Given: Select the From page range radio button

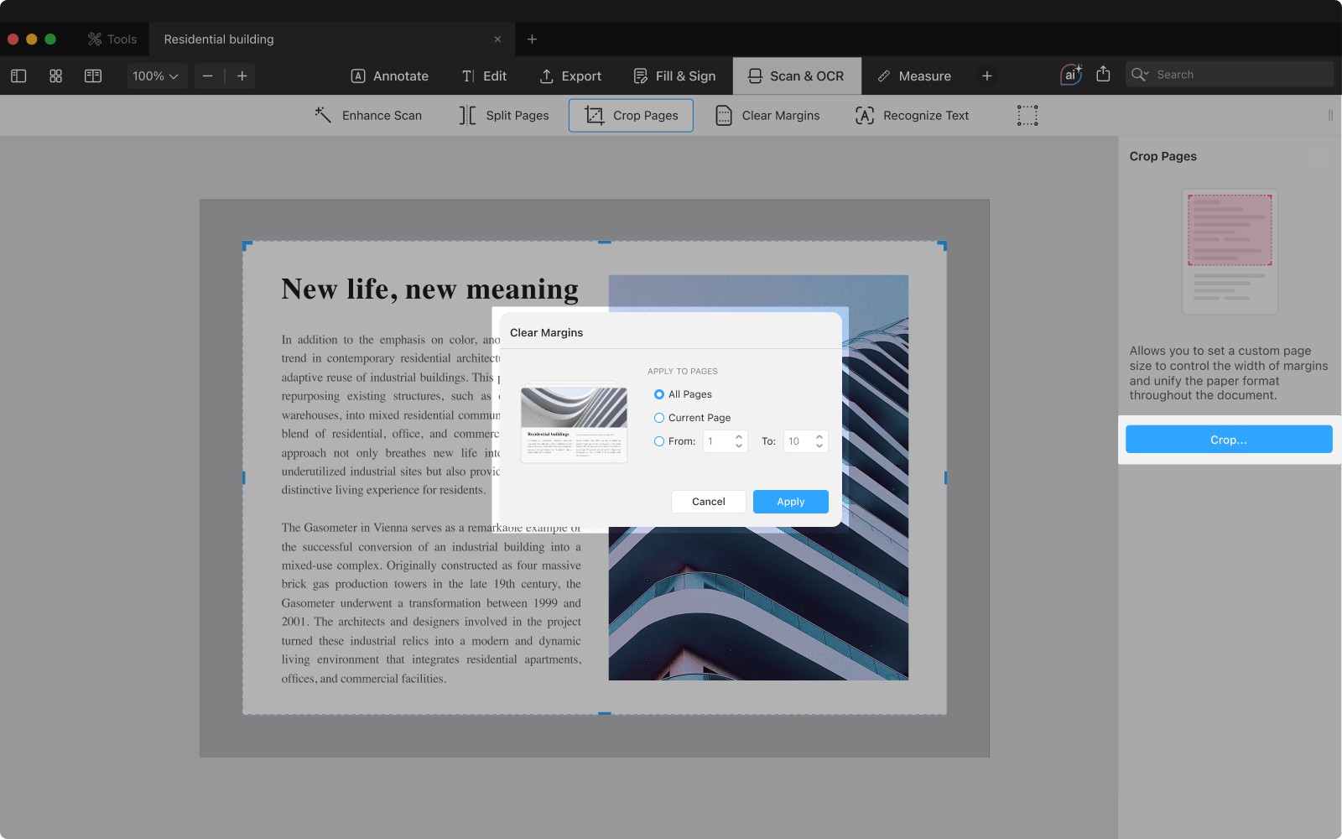Looking at the screenshot, I should tap(659, 441).
